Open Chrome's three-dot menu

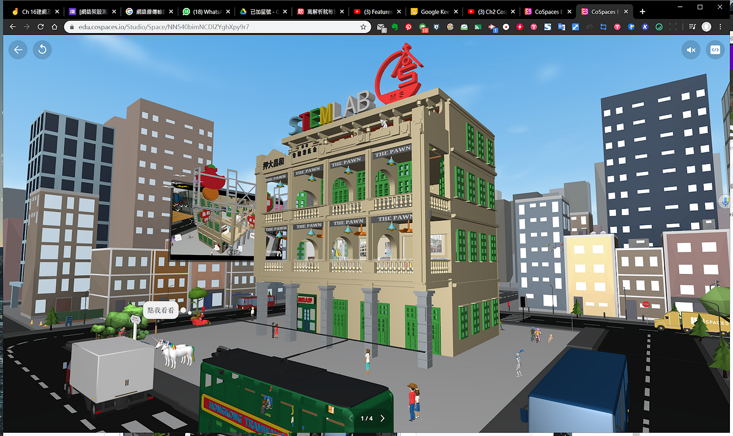[x=721, y=27]
